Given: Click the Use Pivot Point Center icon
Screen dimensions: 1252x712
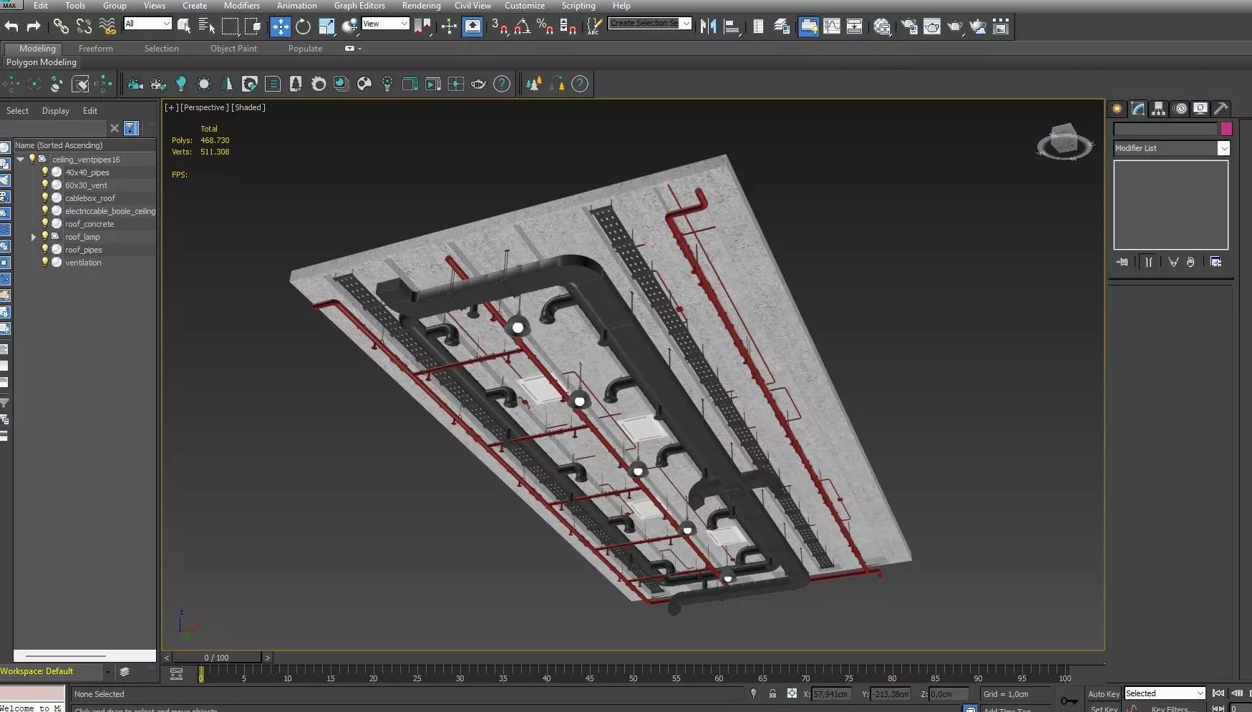Looking at the screenshot, I should tap(422, 26).
